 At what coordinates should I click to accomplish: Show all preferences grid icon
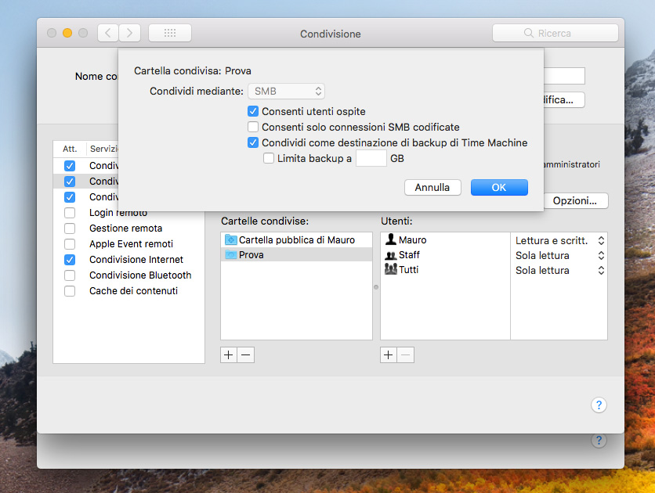pos(170,33)
